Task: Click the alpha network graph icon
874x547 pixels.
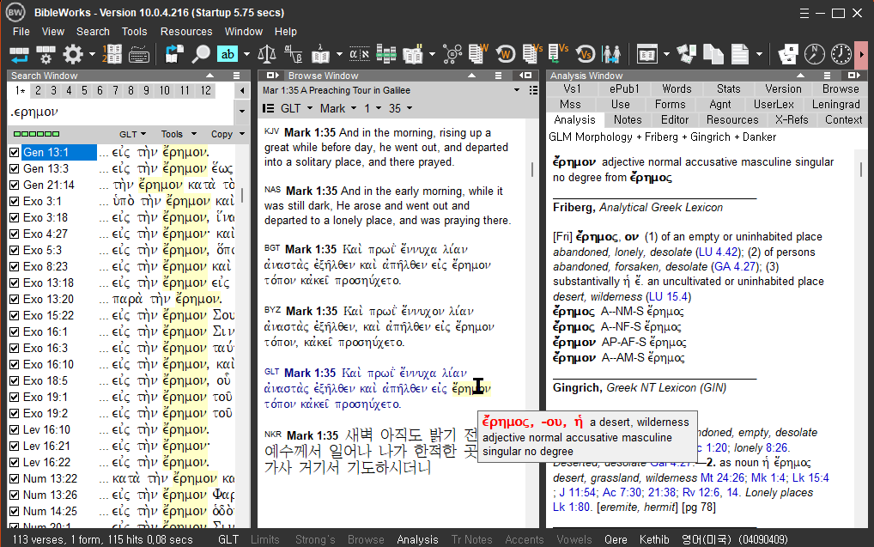Action: (x=452, y=54)
